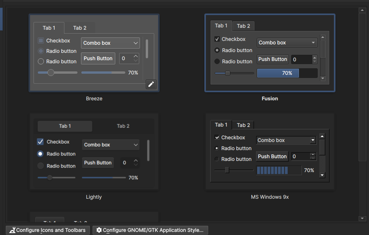Screen dimensions: 369x235
Task: Click the Fusion preview scrollbar up arrow
Action: [x=323, y=37]
